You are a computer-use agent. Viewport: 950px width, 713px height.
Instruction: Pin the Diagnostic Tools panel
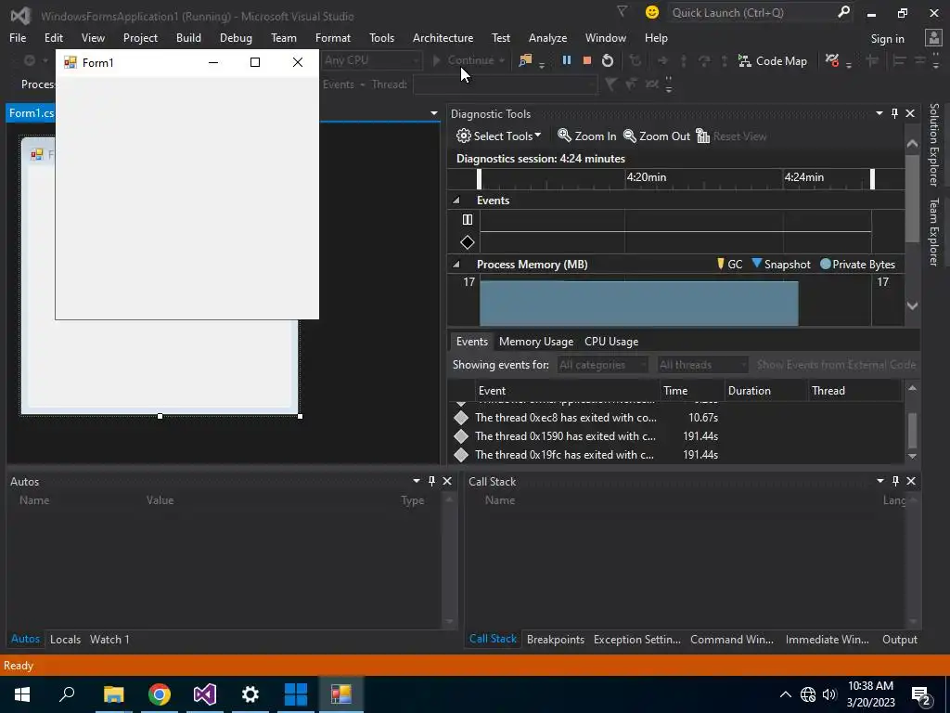894,113
